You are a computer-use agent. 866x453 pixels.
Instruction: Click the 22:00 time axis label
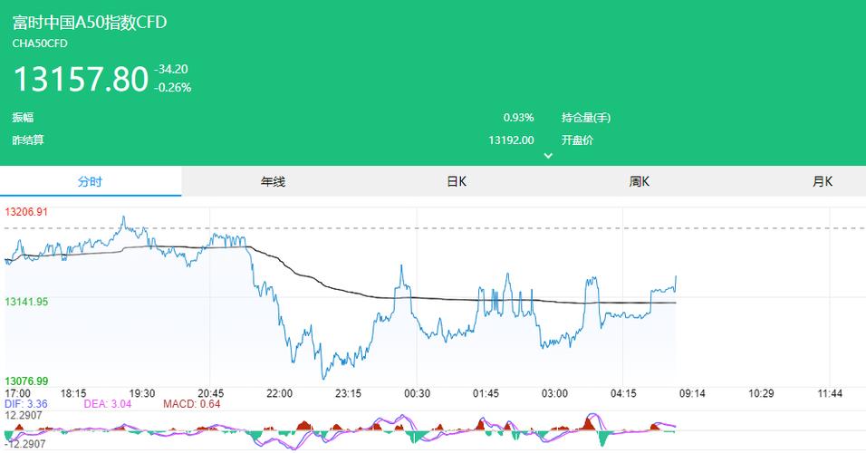(x=280, y=393)
